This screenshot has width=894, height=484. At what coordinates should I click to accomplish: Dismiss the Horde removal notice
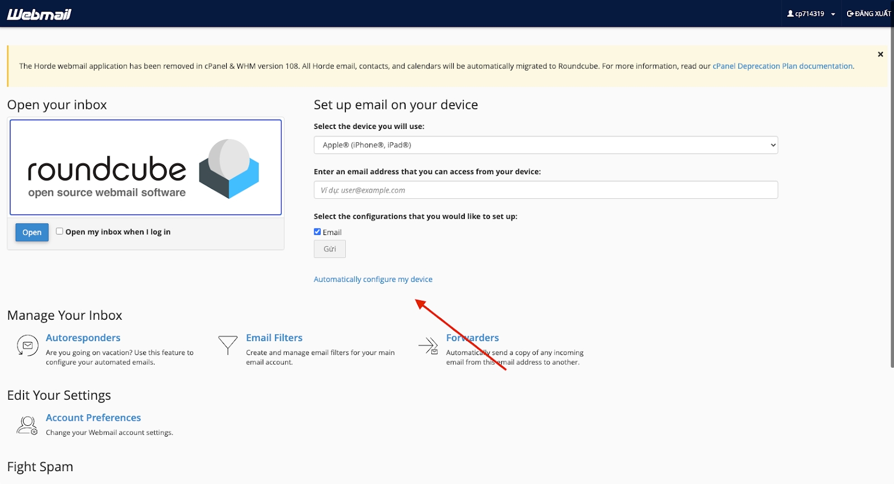880,54
